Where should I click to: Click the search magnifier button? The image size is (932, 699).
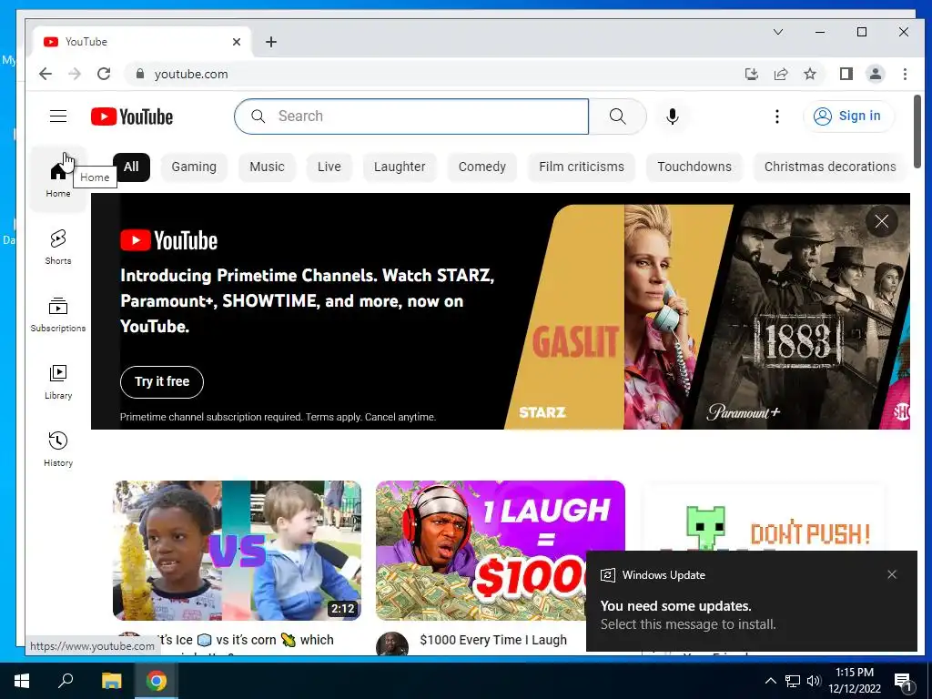(x=618, y=116)
